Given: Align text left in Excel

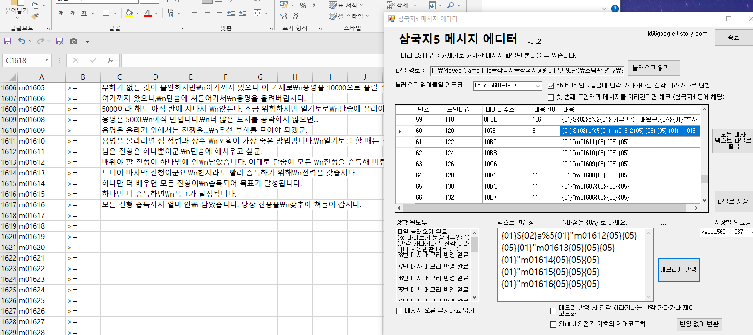Looking at the screenshot, I should [x=196, y=13].
